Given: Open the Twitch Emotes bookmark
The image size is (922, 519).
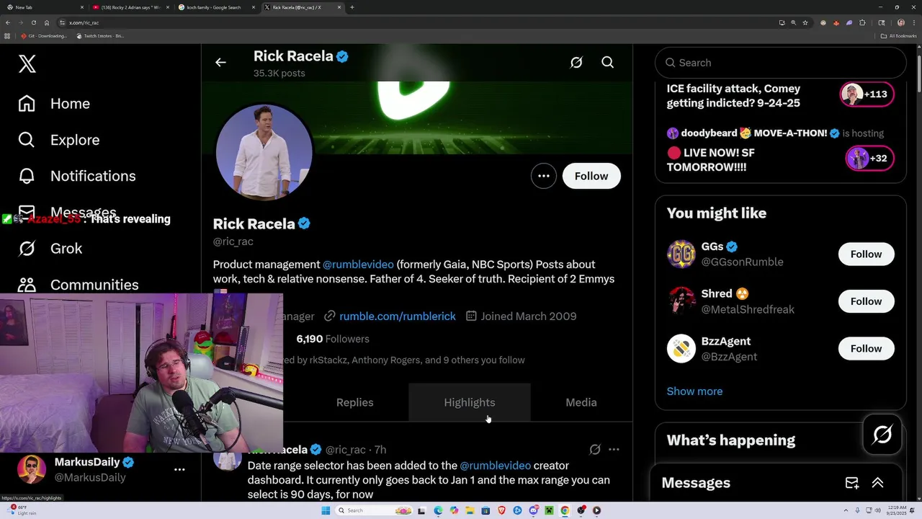Looking at the screenshot, I should coord(101,36).
